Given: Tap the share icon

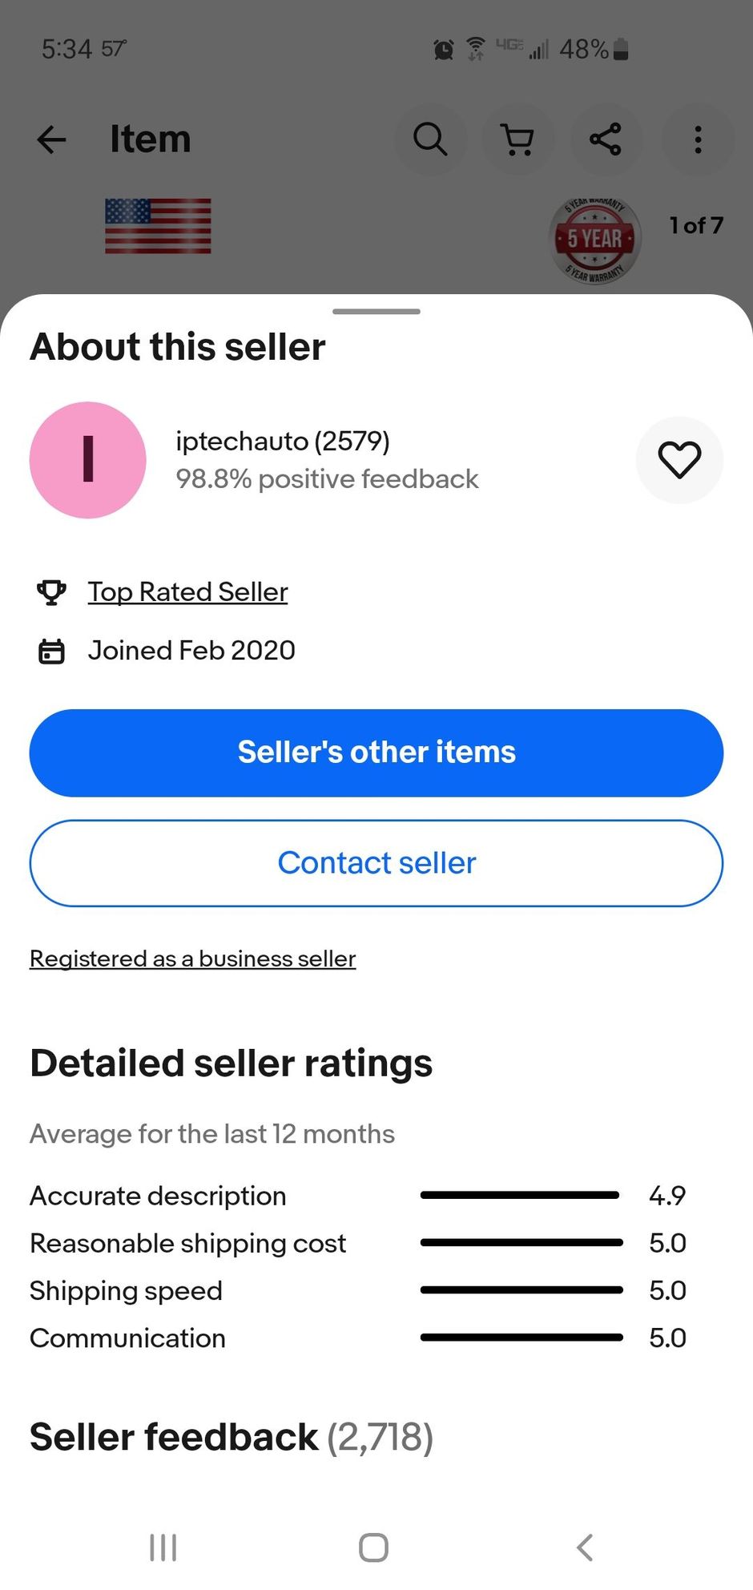Looking at the screenshot, I should coord(606,139).
